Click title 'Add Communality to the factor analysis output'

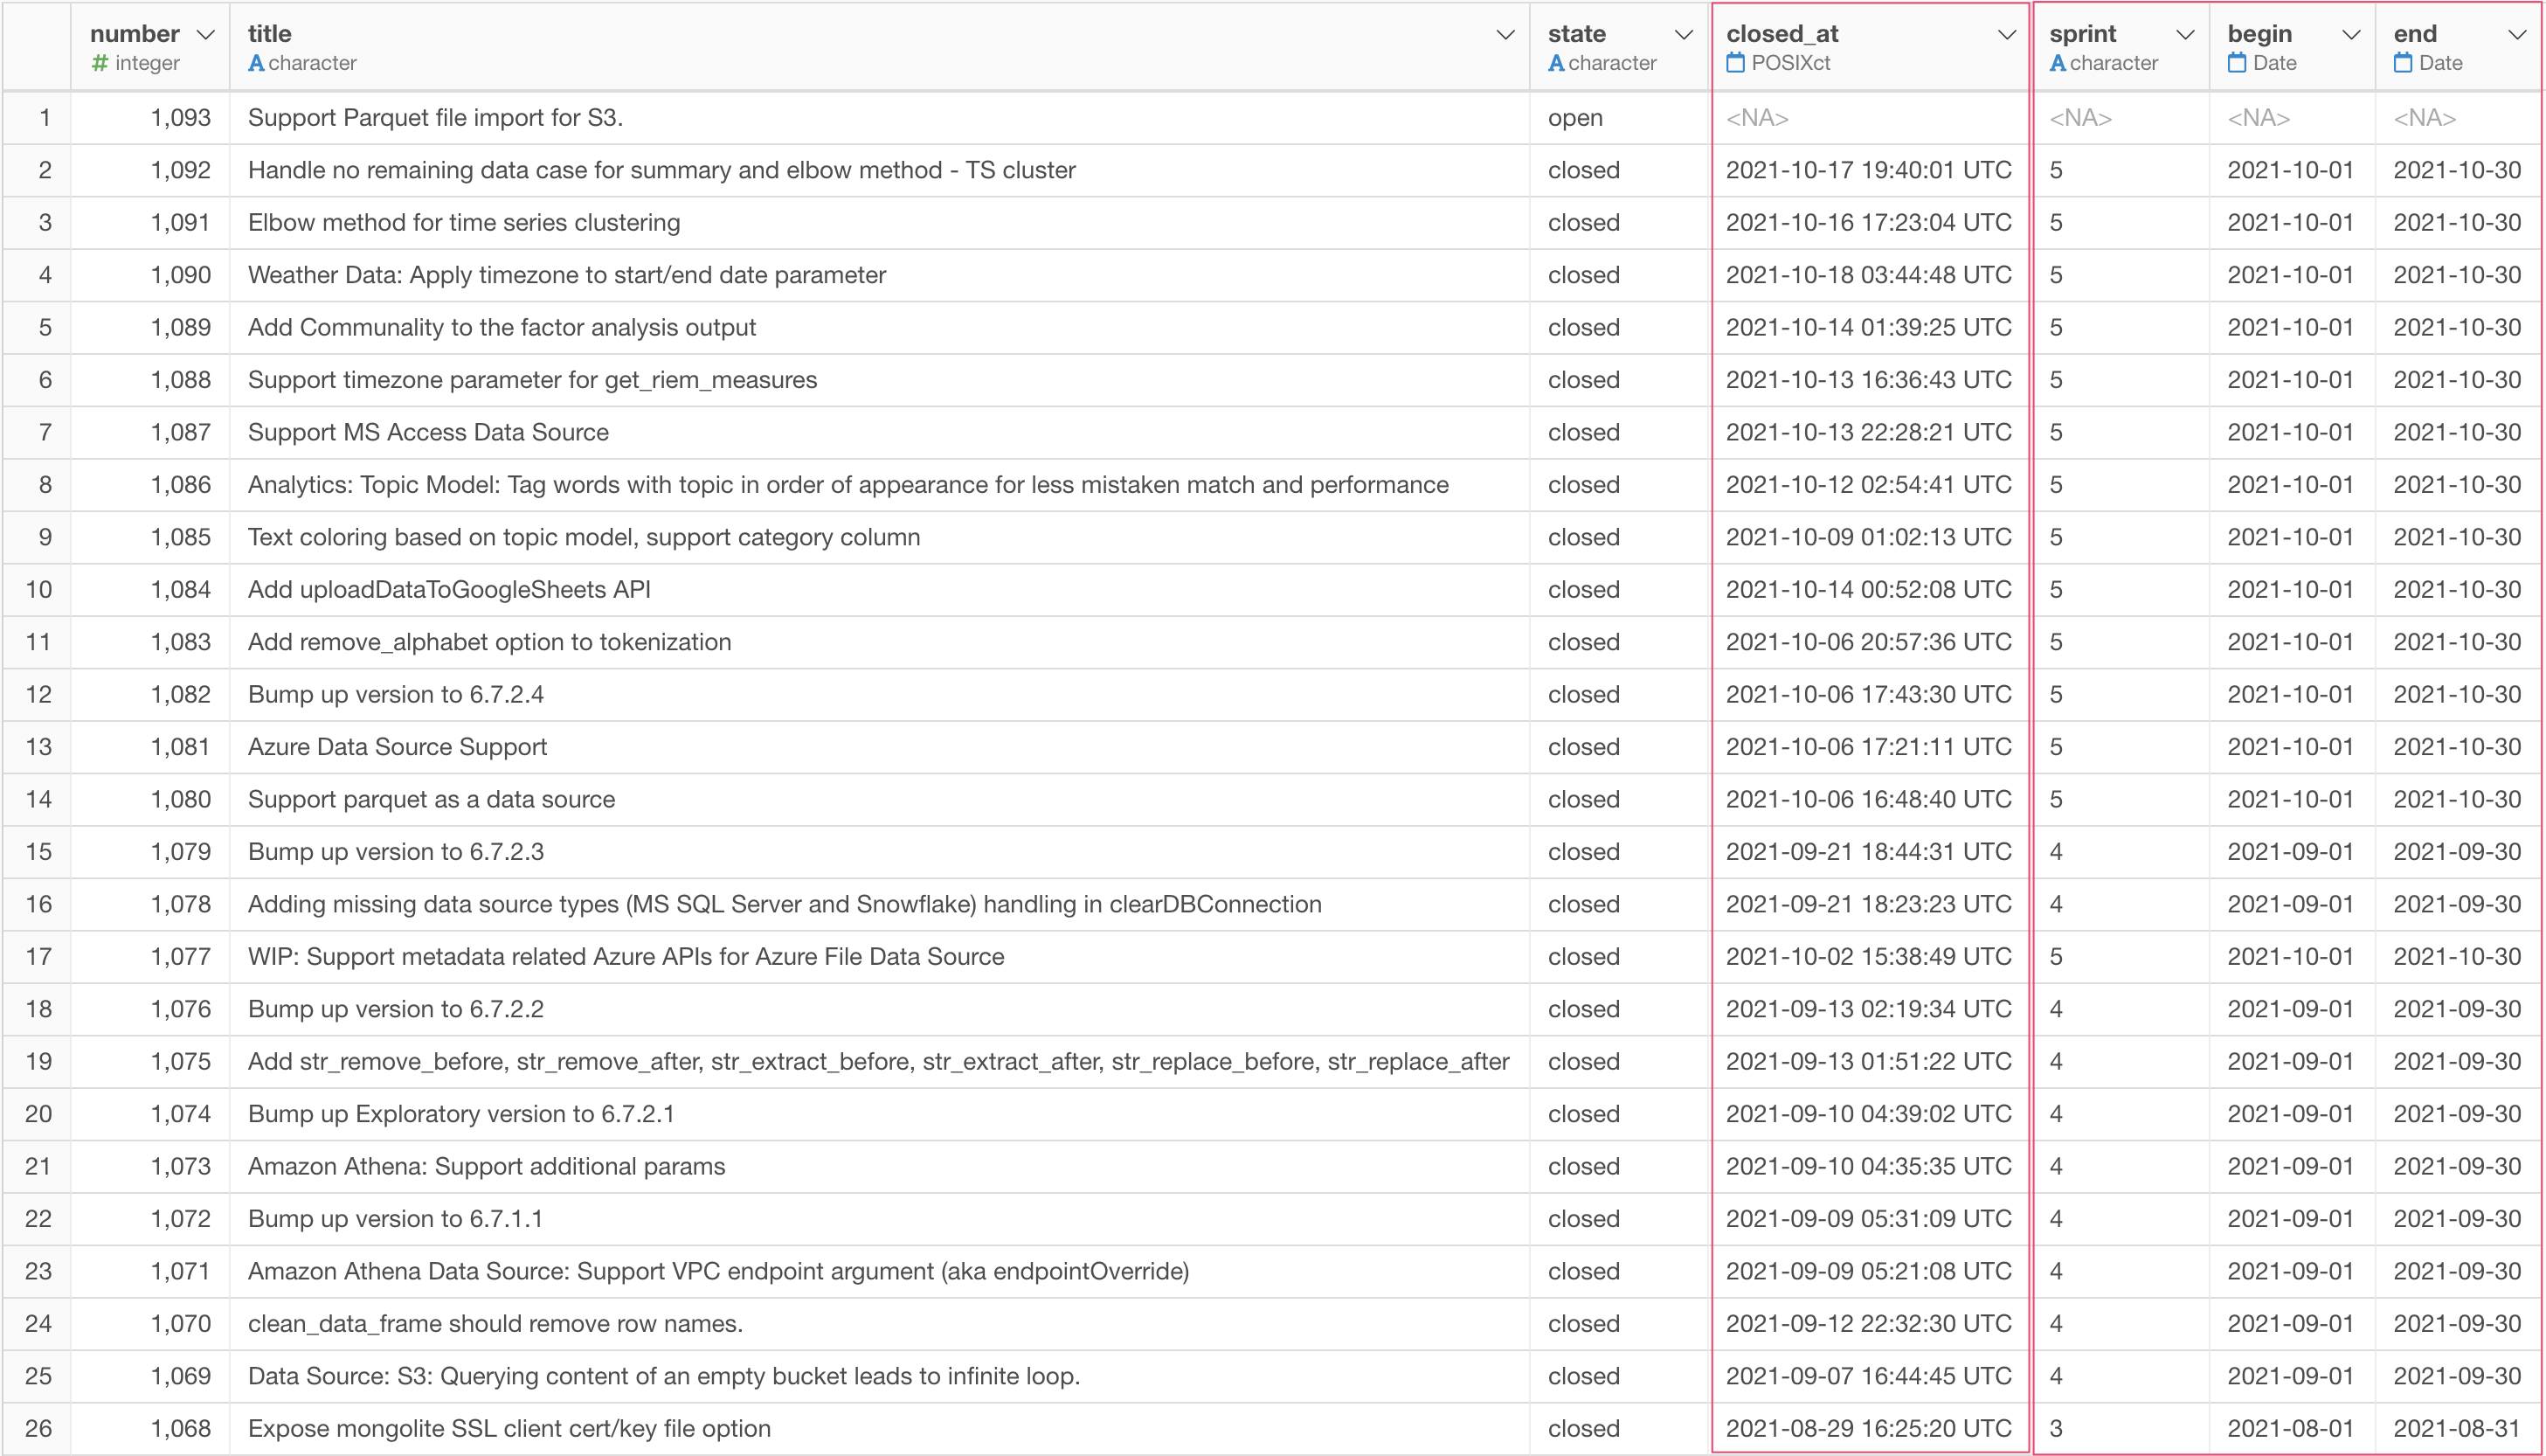coord(502,328)
